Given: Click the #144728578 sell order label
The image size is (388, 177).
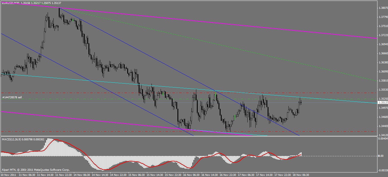Looking at the screenshot, I should 12,97.
